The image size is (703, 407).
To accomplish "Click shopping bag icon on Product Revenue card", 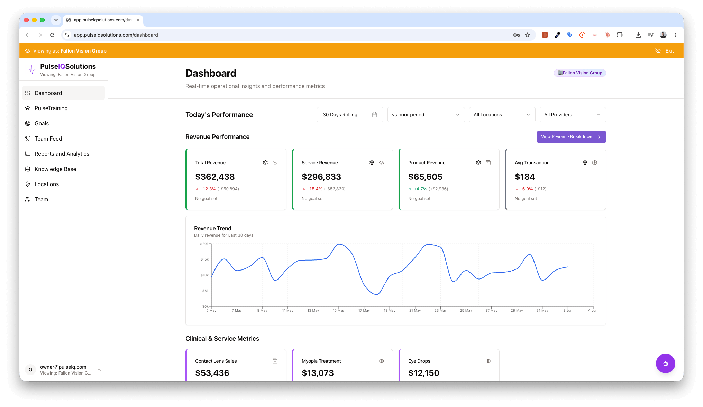I will 488,163.
